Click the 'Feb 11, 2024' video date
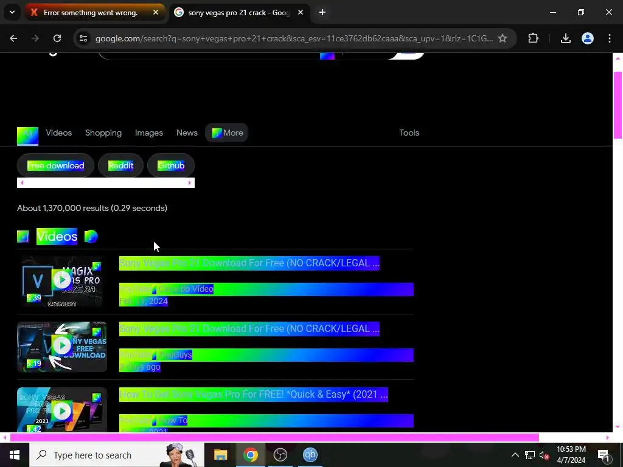The image size is (623, 467). pos(144,302)
